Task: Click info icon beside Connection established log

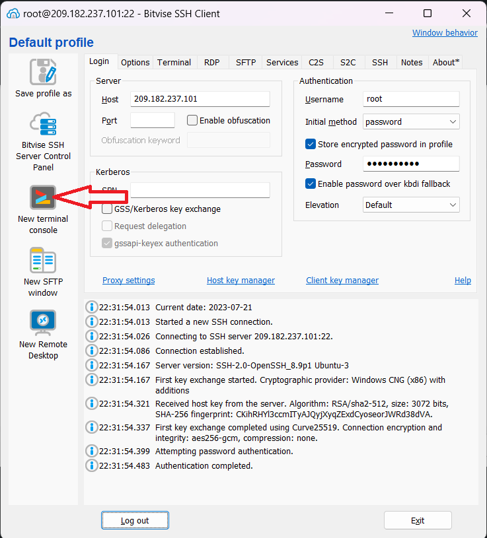Action: point(92,351)
